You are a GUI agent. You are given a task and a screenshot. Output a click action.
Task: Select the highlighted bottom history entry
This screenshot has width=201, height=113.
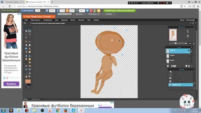181,85
